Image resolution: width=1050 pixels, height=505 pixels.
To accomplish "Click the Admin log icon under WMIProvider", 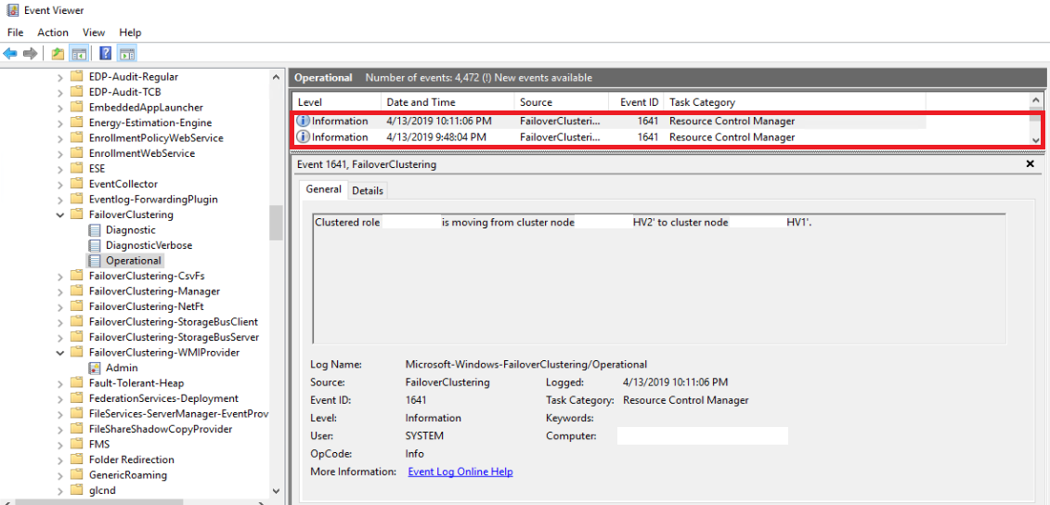I will tap(95, 368).
